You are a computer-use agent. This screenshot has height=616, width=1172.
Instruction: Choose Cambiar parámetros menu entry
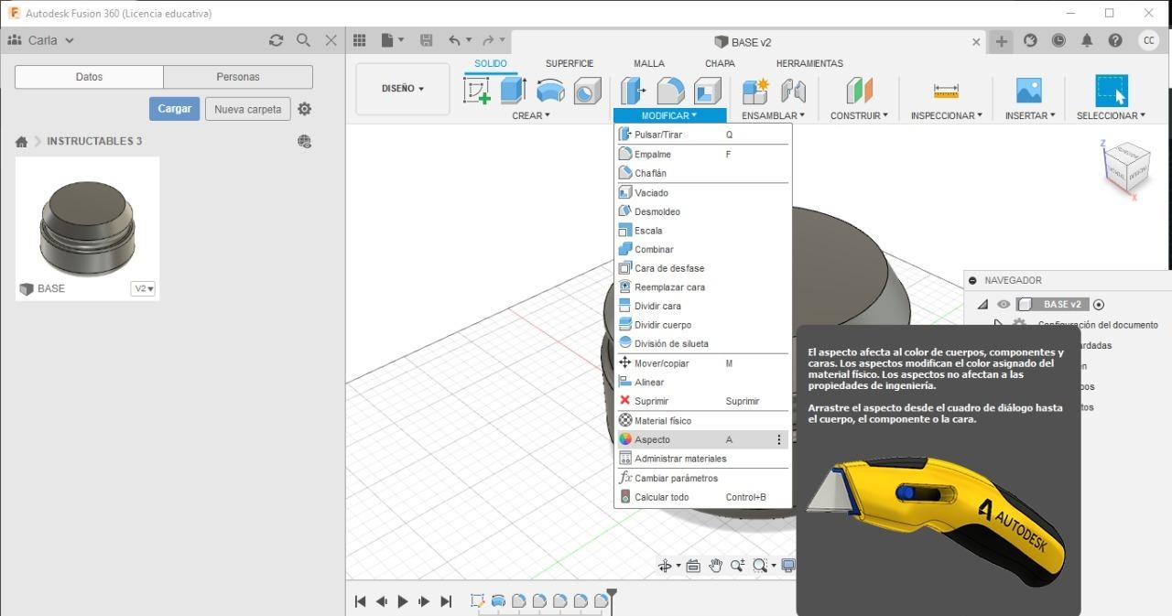(x=702, y=478)
